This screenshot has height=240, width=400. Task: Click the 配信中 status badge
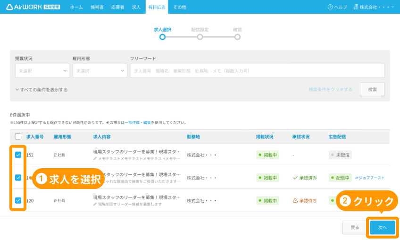340,178
